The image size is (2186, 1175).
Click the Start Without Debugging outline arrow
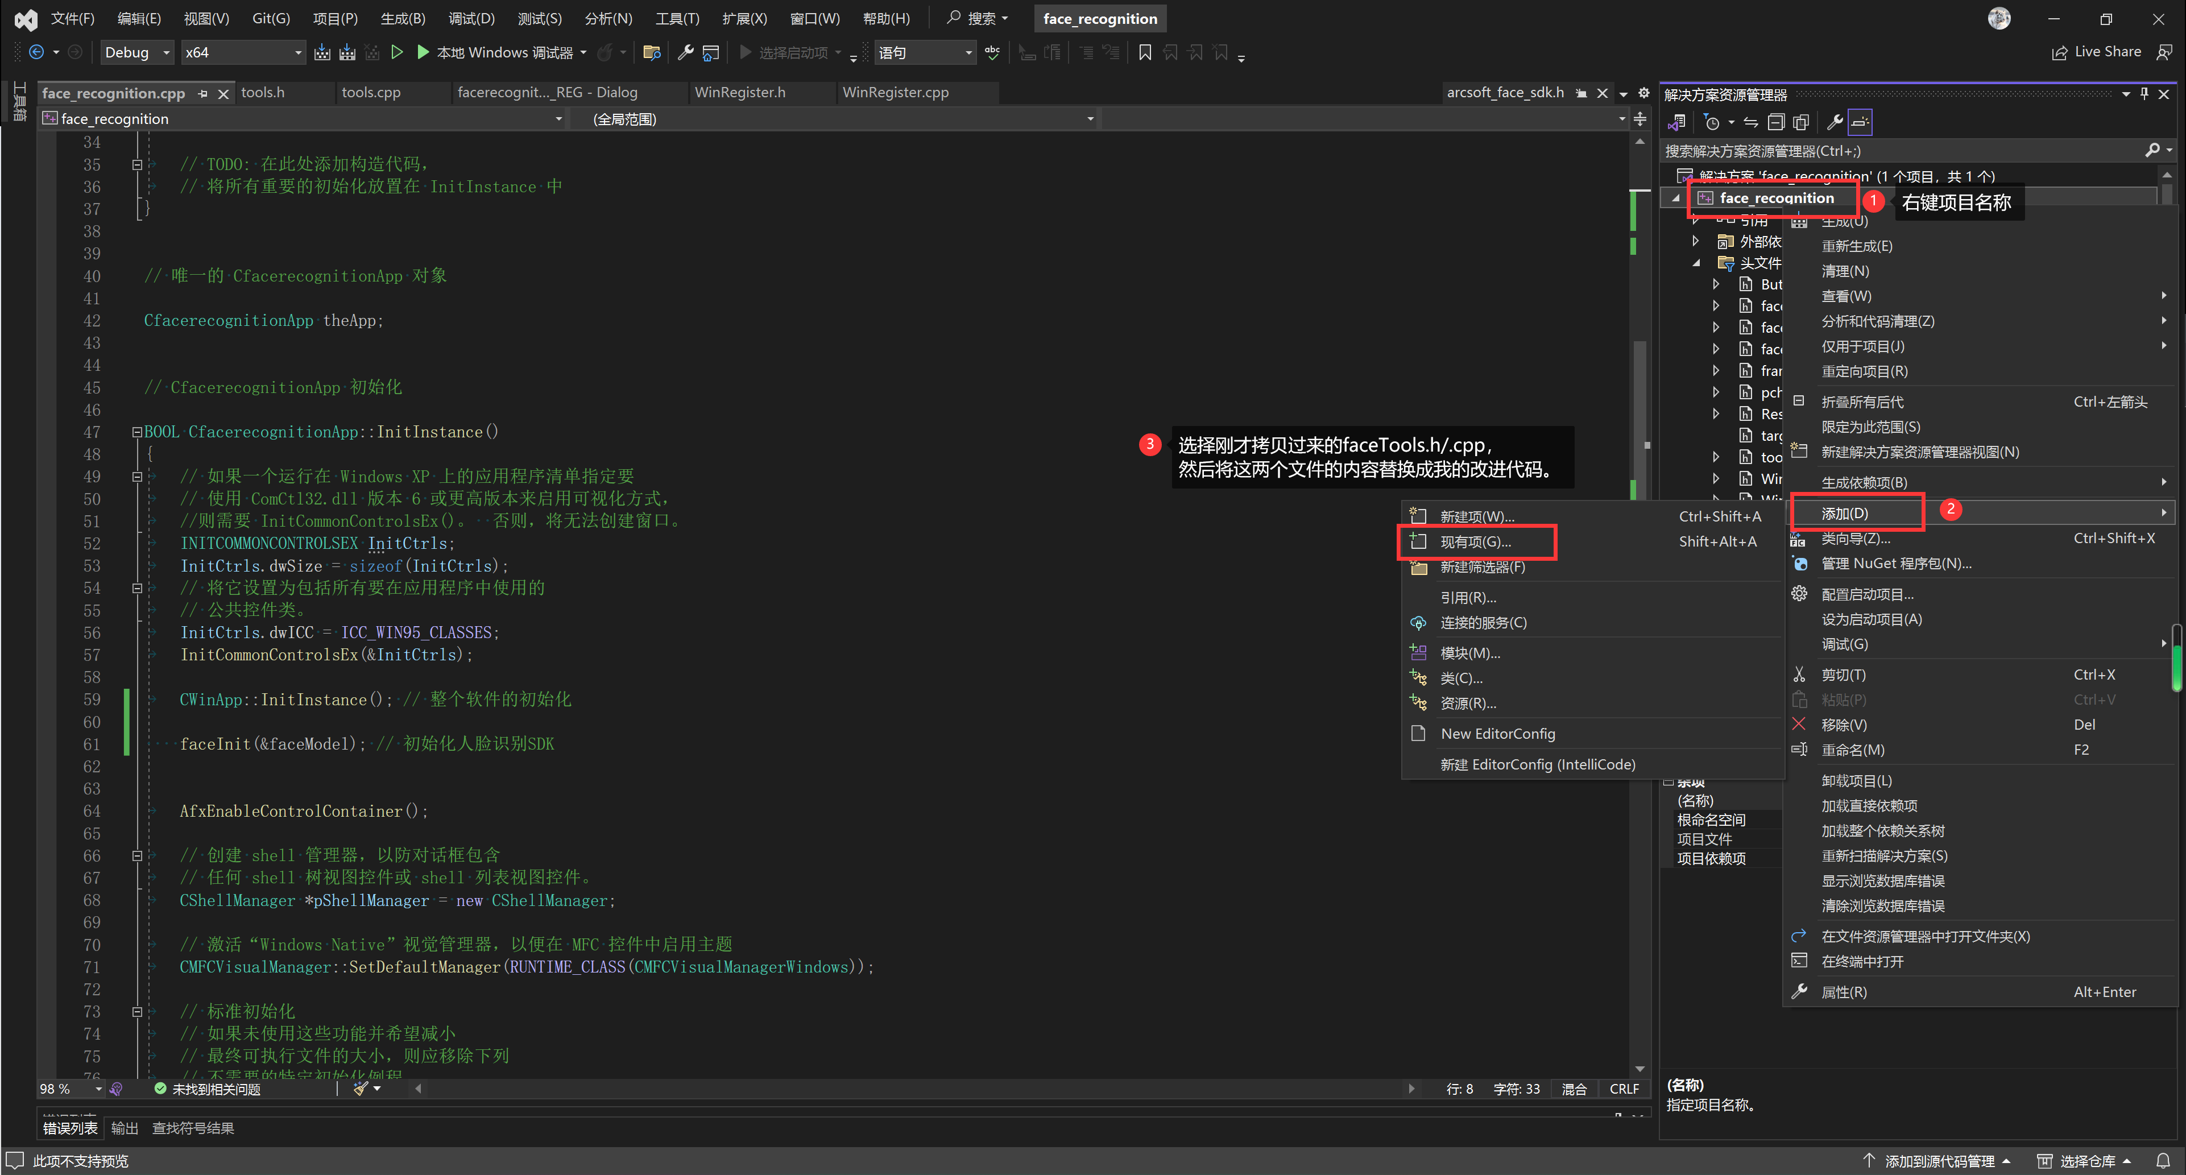pyautogui.click(x=396, y=53)
